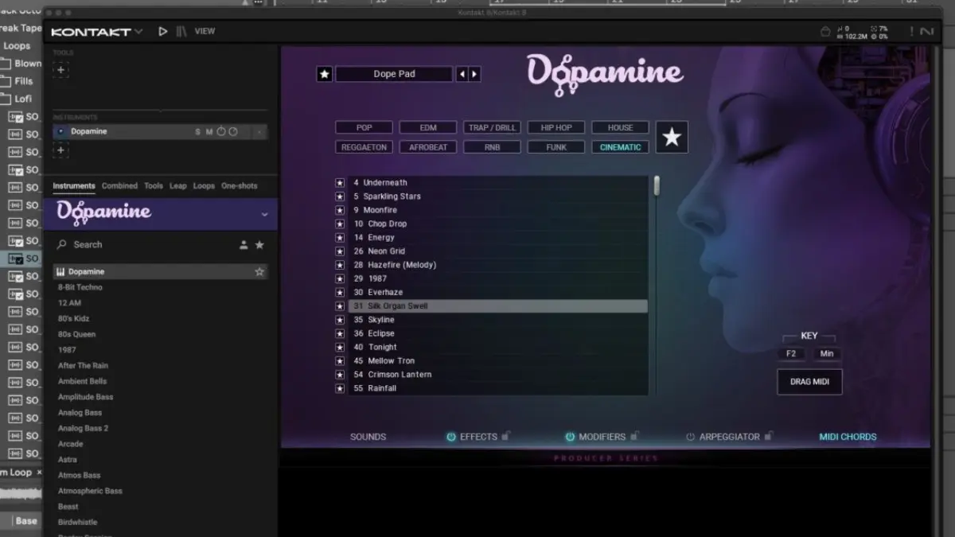Click Dopamine instrument icon in rack
Viewport: 955px width, 537px height.
point(60,132)
